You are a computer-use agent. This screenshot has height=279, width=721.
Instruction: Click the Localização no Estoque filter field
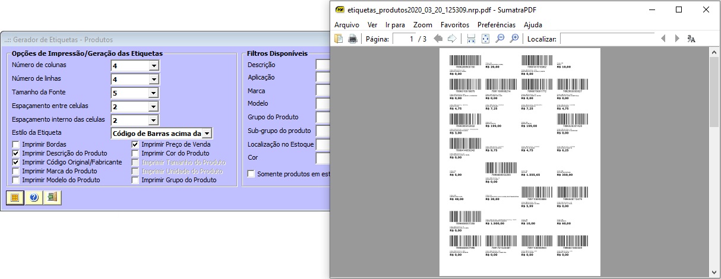tap(322, 144)
